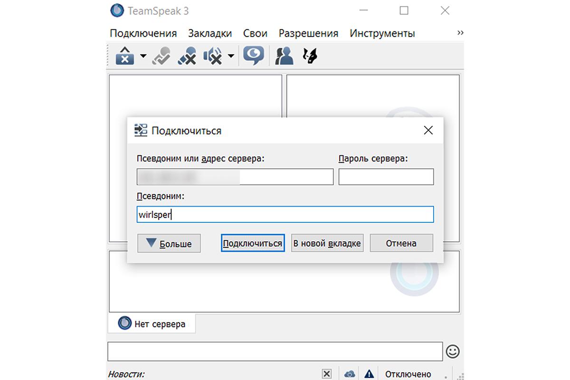This screenshot has width=570, height=380.
Task: Open the contacts list icon
Action: 284,56
